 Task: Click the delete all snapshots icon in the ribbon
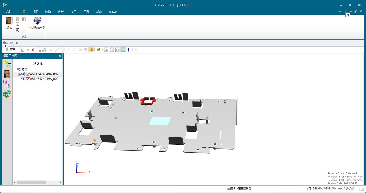[x=24, y=19]
